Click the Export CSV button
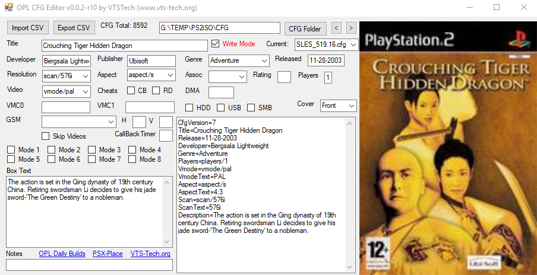 coord(74,28)
